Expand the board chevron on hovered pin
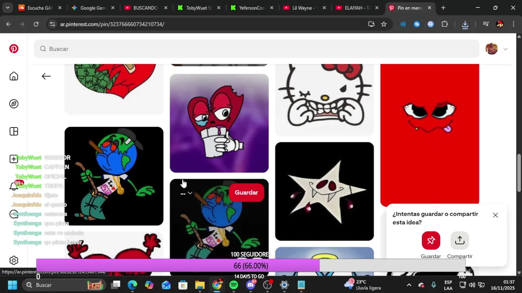The image size is (522, 293). (190, 193)
